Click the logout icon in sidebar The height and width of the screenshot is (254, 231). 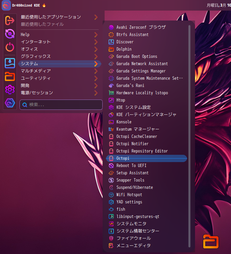(10, 21)
